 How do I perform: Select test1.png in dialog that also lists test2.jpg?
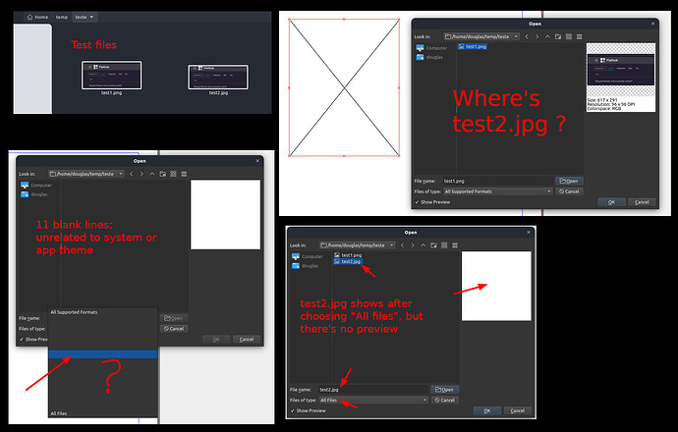pos(348,255)
